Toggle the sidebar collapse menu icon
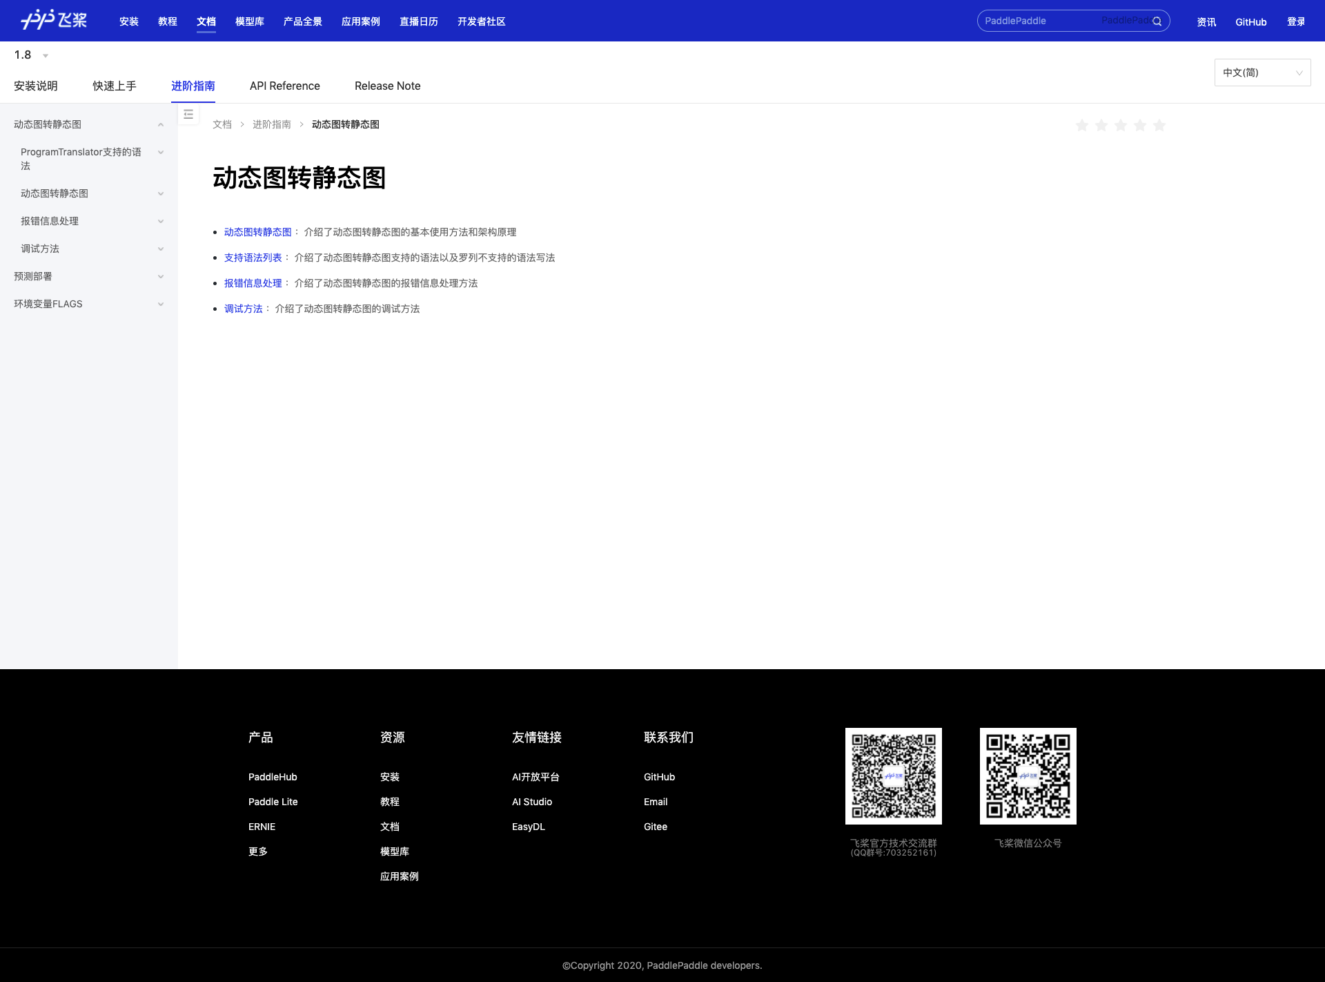Viewport: 1325px width, 982px height. [188, 115]
